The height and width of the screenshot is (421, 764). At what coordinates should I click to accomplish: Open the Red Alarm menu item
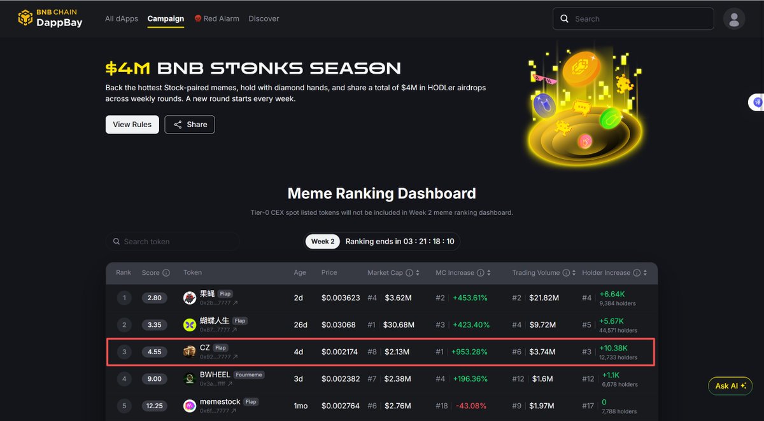click(x=216, y=18)
